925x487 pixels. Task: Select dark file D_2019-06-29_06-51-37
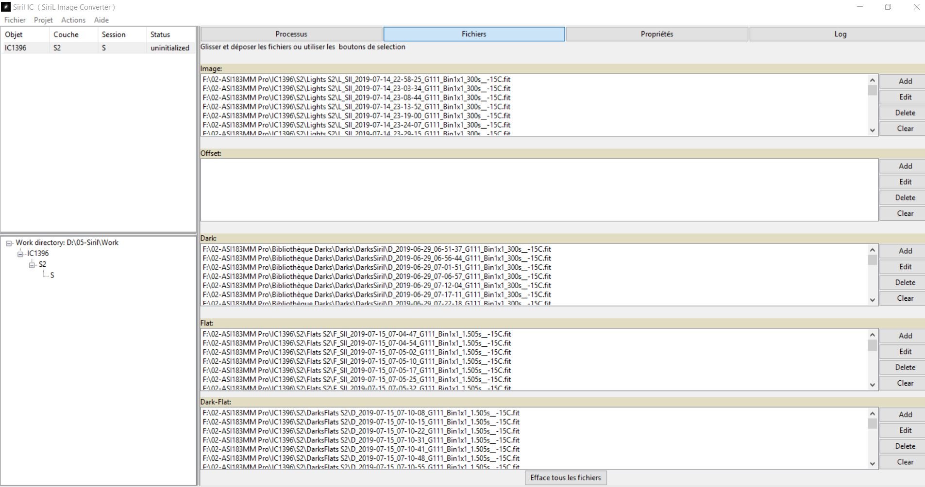tap(377, 249)
